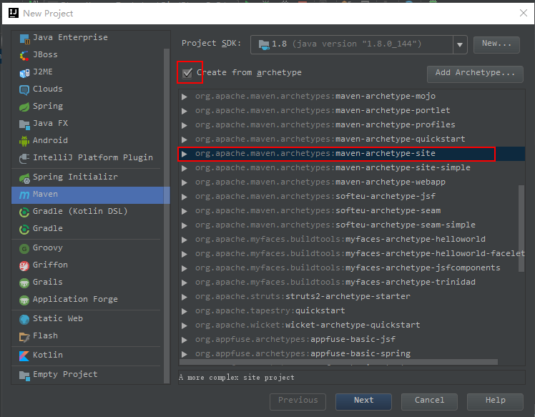Click the Spring Initializr icon

[24, 178]
